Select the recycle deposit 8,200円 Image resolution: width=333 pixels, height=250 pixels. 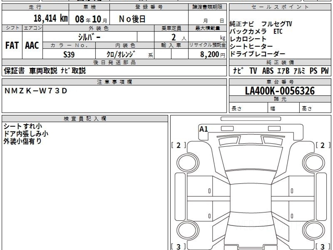213,54
